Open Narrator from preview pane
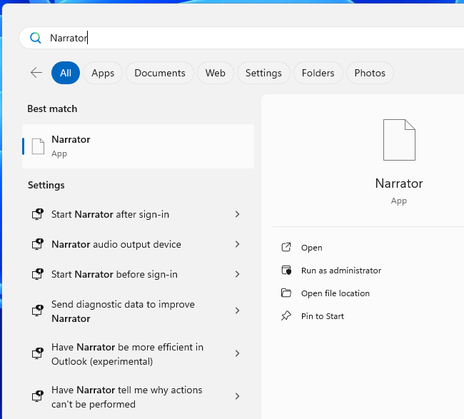 pos(312,248)
